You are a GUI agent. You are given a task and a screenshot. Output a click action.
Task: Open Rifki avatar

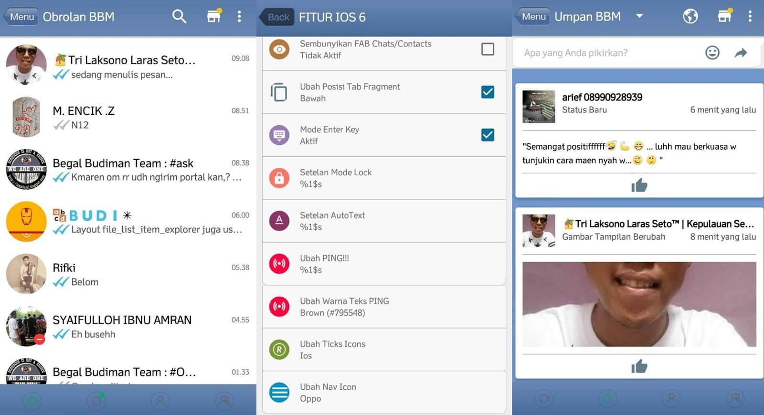click(26, 274)
